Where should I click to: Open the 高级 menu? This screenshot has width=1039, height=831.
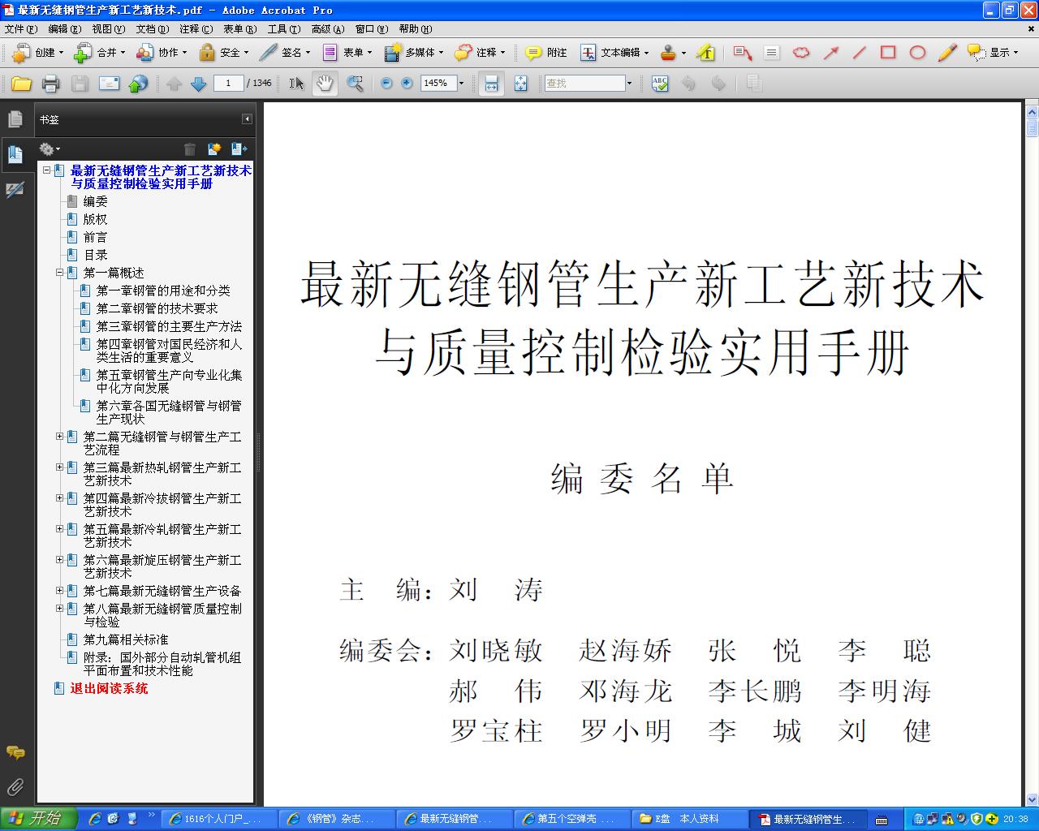328,29
